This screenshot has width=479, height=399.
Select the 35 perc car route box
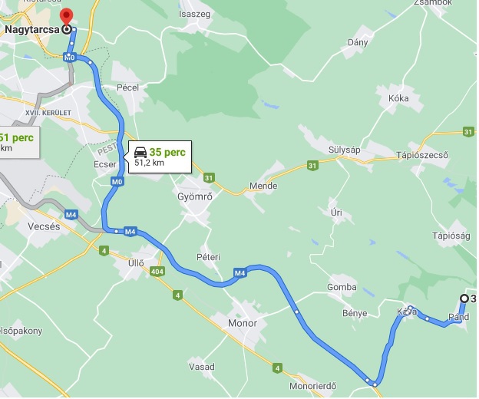coord(160,157)
